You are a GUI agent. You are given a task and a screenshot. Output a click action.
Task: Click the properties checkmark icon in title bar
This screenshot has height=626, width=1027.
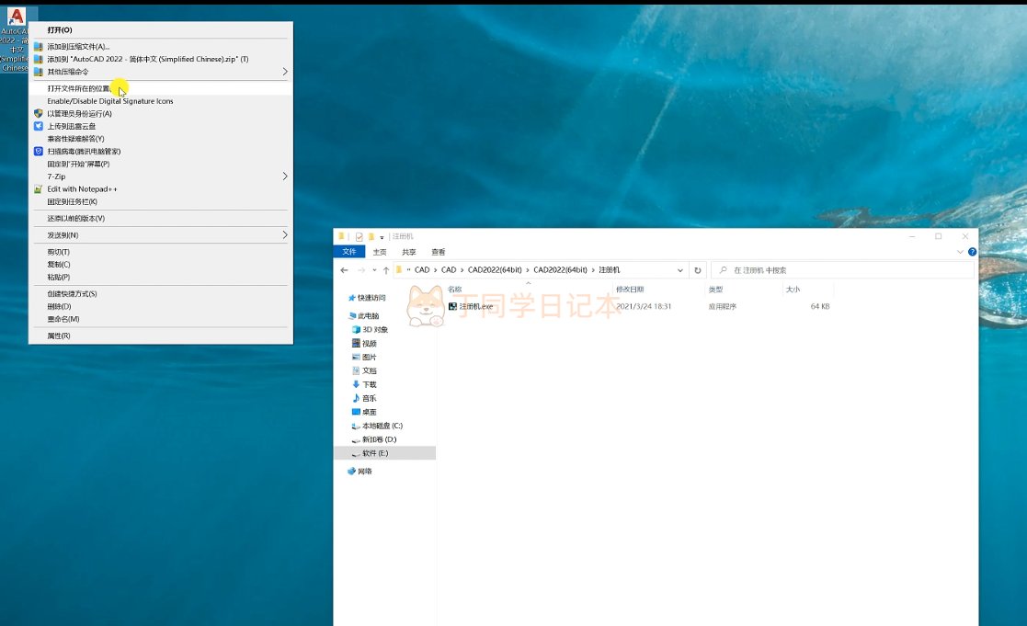click(359, 236)
